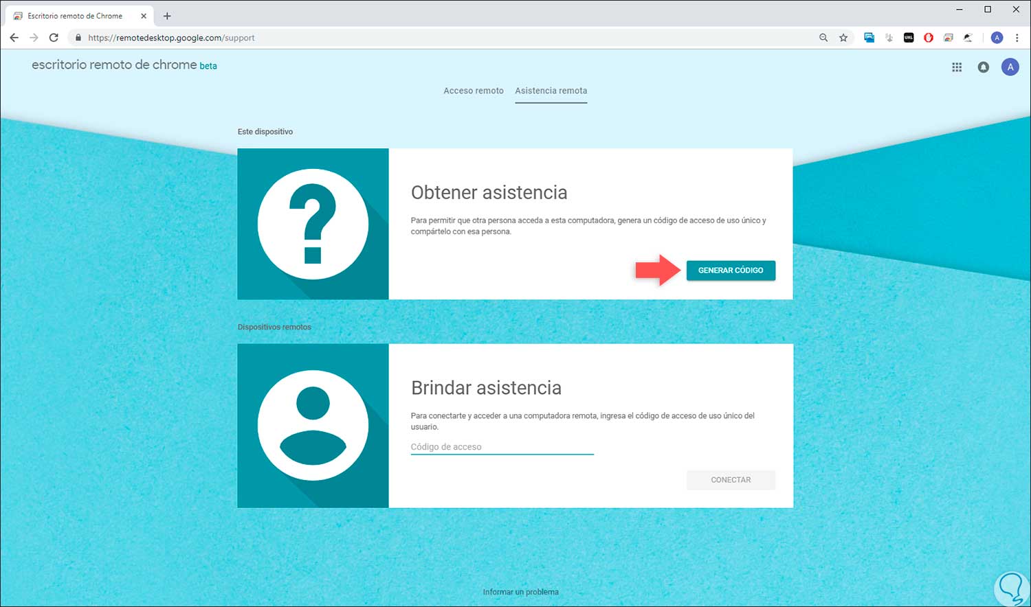Image resolution: width=1031 pixels, height=607 pixels.
Task: Select the Asistencia remota tab
Action: 551,91
